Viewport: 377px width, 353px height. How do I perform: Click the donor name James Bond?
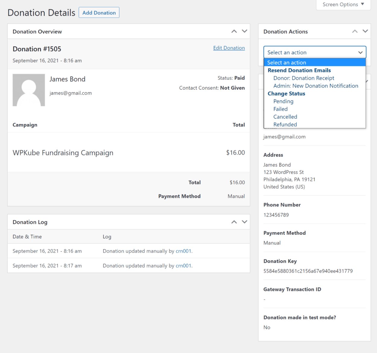(67, 79)
